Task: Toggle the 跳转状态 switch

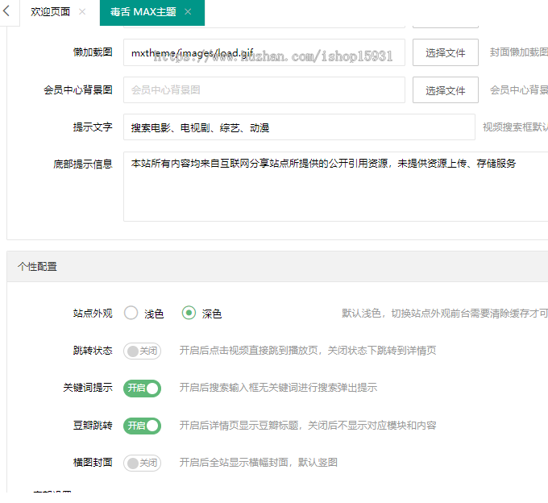Action: [143, 351]
